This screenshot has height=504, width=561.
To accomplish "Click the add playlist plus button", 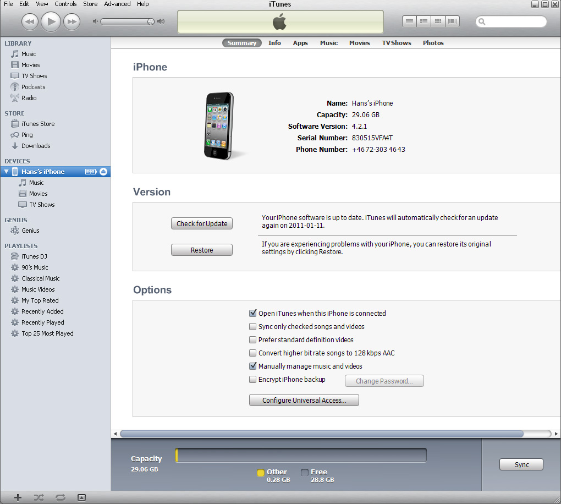I will [x=18, y=497].
